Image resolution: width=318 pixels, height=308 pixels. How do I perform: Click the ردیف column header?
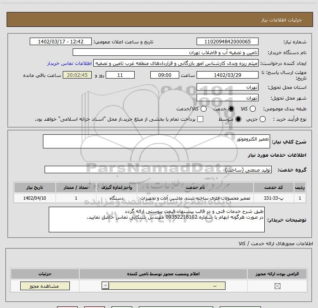point(300,187)
